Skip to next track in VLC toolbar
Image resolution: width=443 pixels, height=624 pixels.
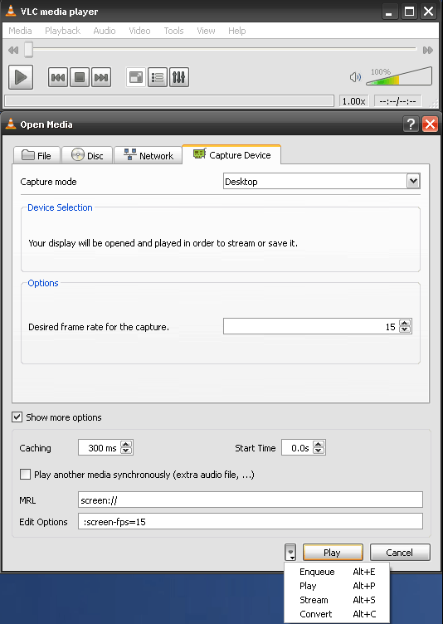tap(101, 77)
